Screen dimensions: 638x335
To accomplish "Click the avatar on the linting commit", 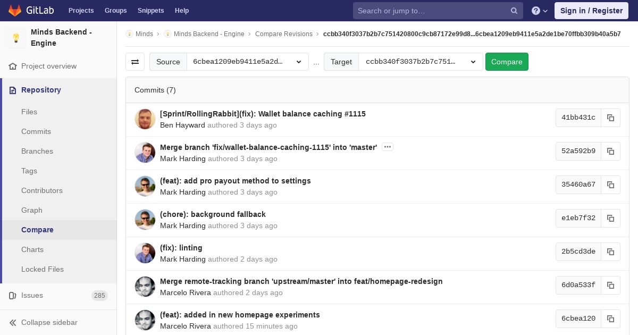I will coord(145,253).
